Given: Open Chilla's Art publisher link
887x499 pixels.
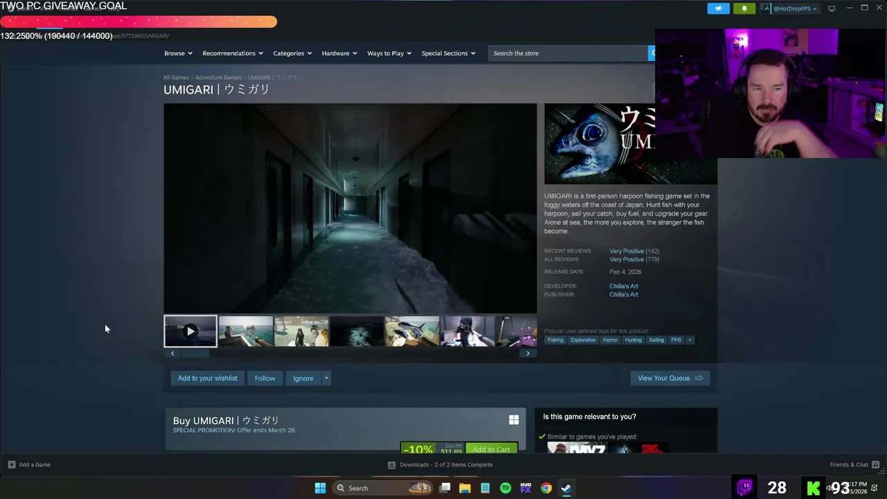Looking at the screenshot, I should click(x=624, y=295).
